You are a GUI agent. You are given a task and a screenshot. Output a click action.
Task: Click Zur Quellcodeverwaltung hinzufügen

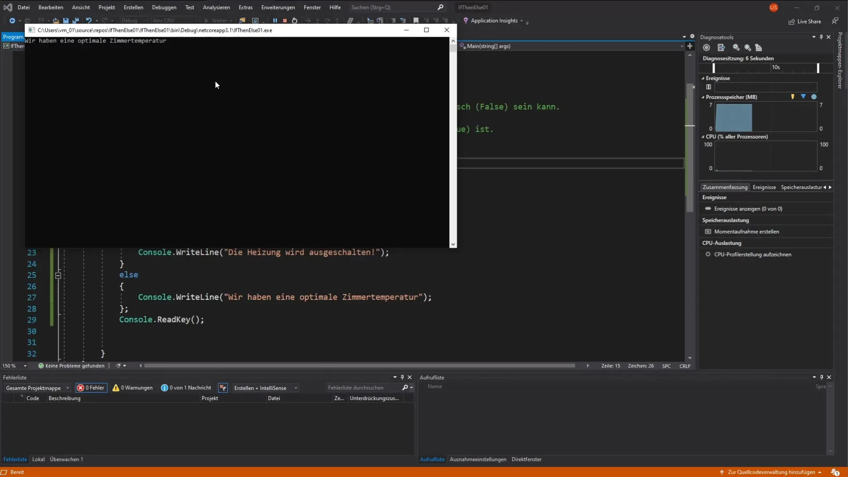point(771,472)
